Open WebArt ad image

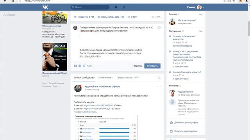pos(55,57)
